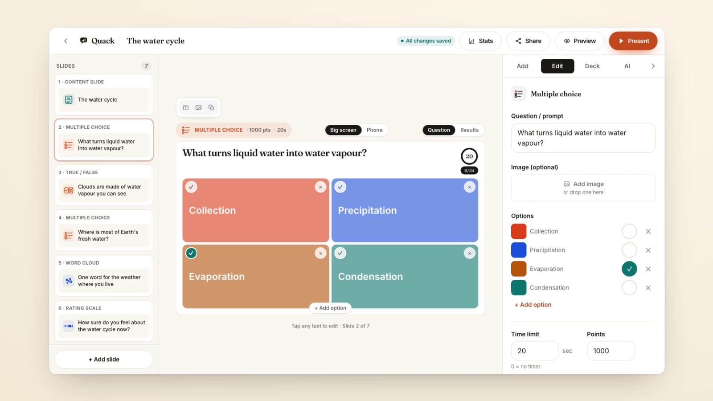Delete Condensation option in Options list

click(x=648, y=288)
